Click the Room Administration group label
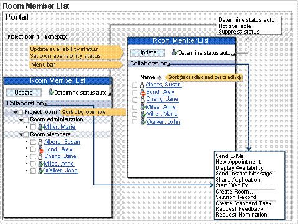Viewport: 298px width, 224px height. (x=57, y=119)
